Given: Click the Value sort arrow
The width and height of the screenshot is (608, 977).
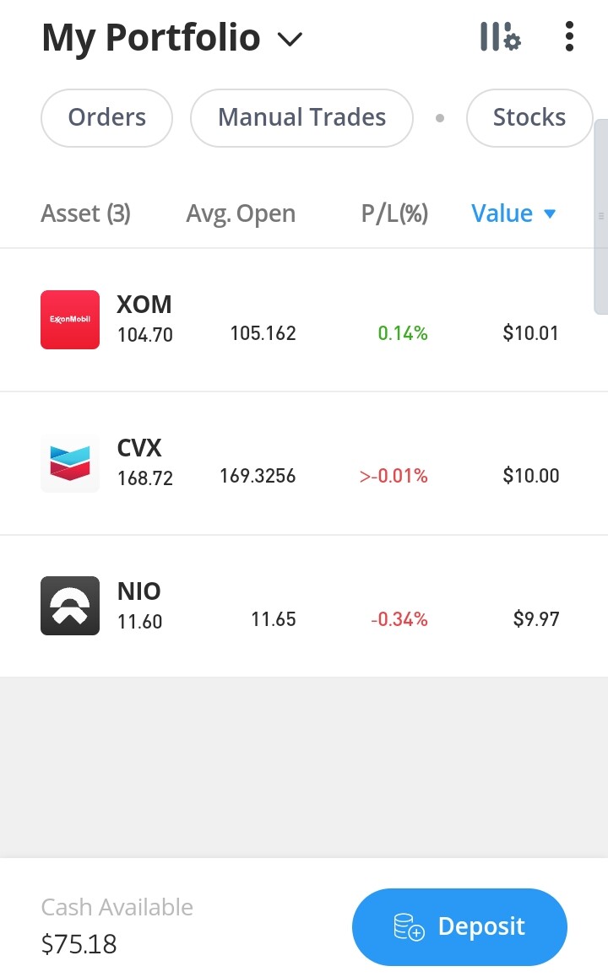Looking at the screenshot, I should pyautogui.click(x=550, y=213).
